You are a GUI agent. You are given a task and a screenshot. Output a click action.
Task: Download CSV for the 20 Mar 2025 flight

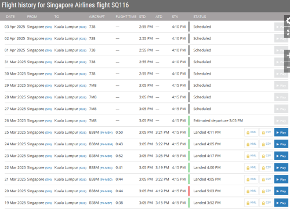tap(266, 191)
